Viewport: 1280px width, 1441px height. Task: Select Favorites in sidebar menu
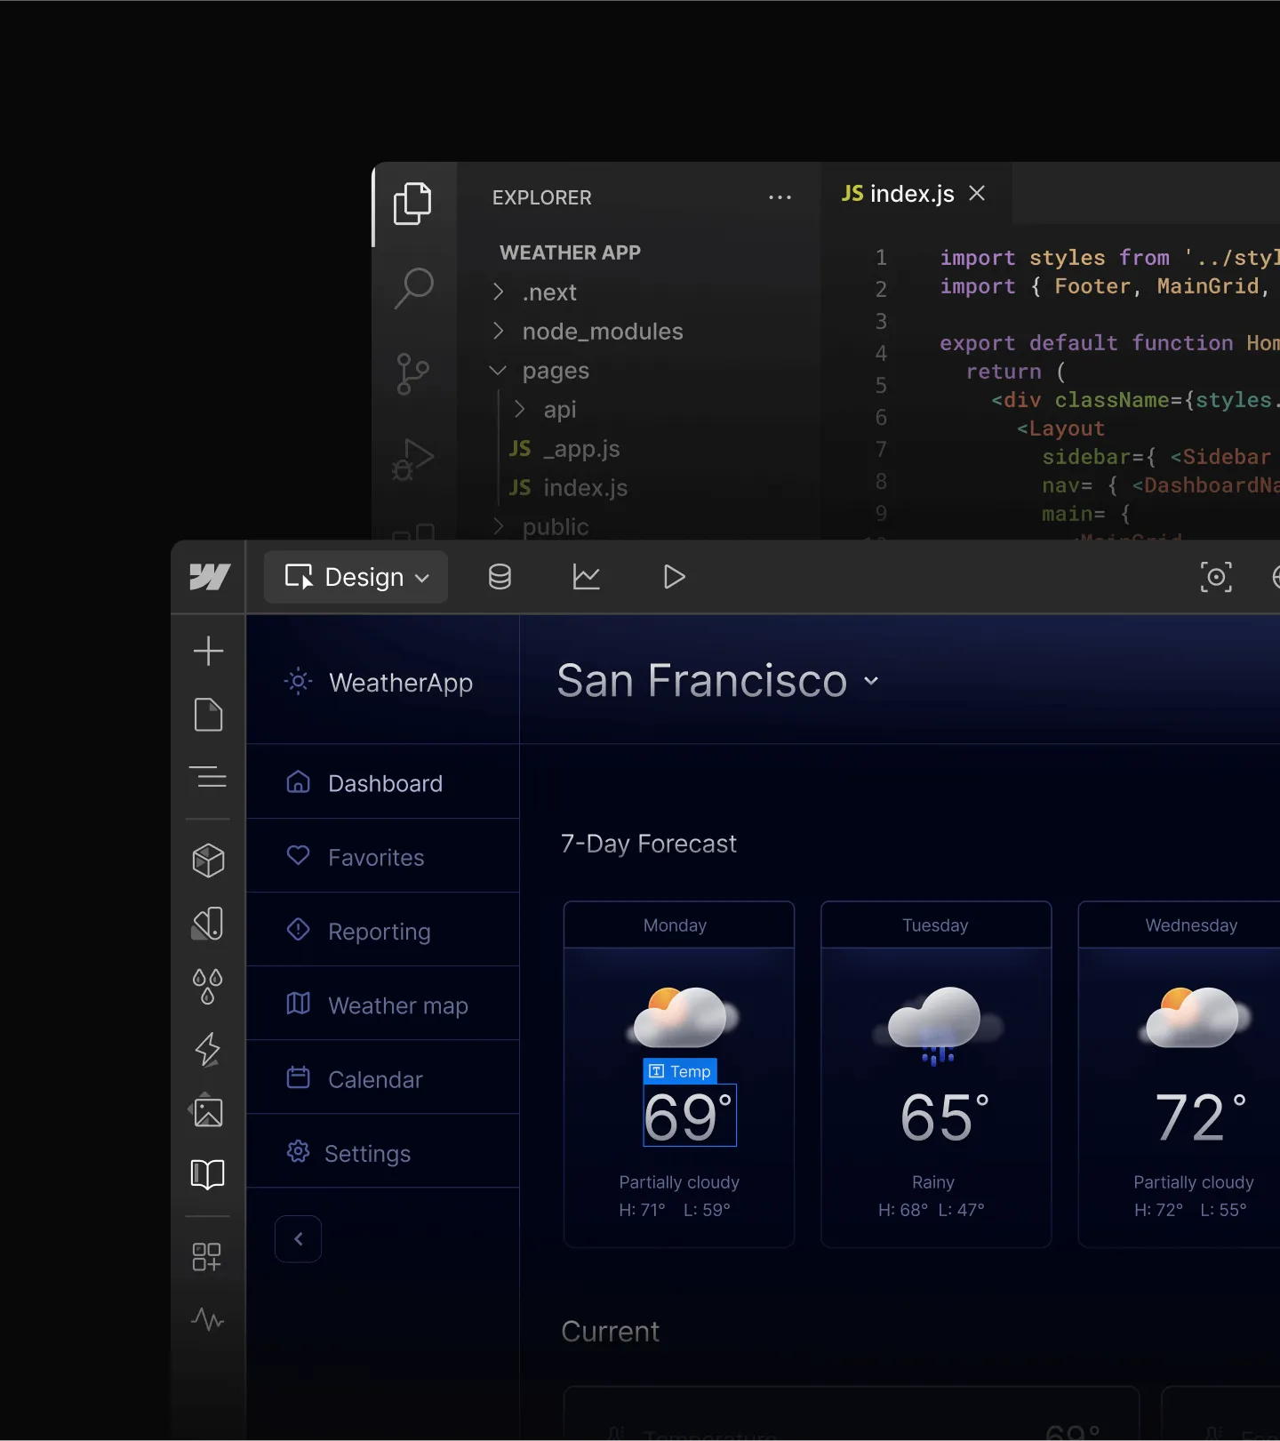376,858
